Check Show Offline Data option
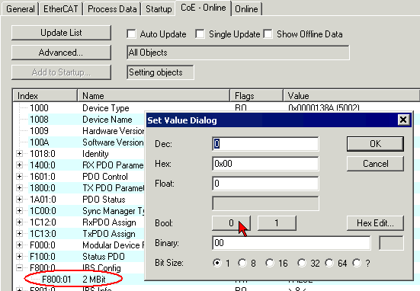The width and height of the screenshot is (420, 291). 268,34
